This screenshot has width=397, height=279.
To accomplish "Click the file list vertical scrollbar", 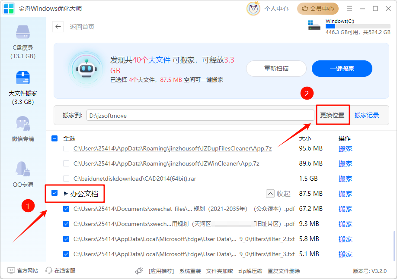I will point(394,246).
